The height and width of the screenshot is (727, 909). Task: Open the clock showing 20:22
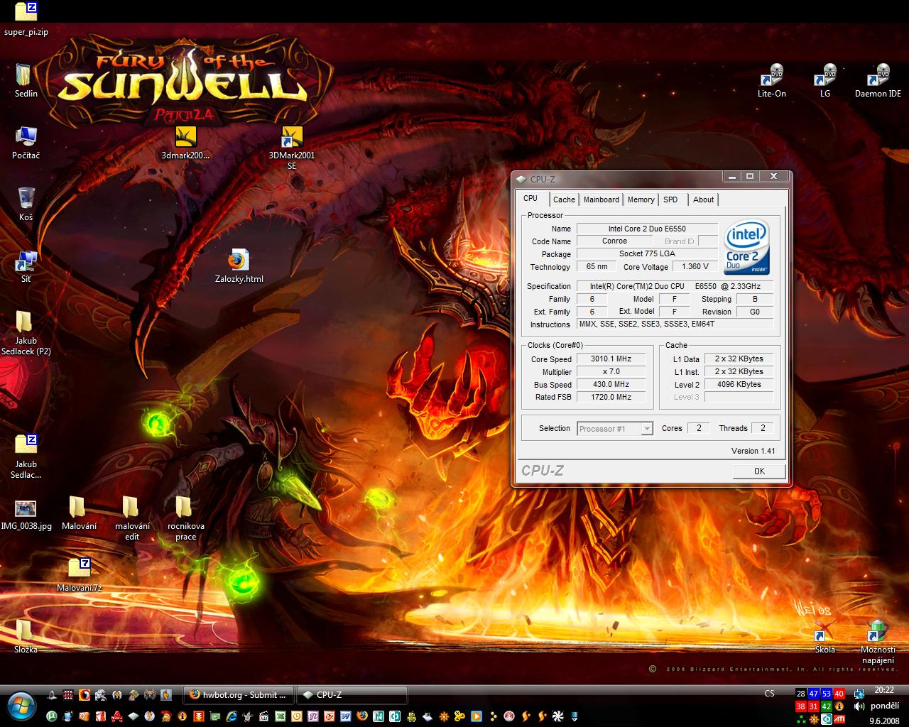[x=883, y=689]
